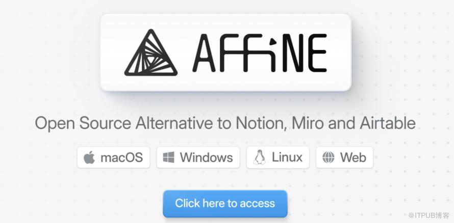Click the stylized "i" in the AFFiNE wordmark
The width and height of the screenshot is (454, 223).
(x=273, y=53)
